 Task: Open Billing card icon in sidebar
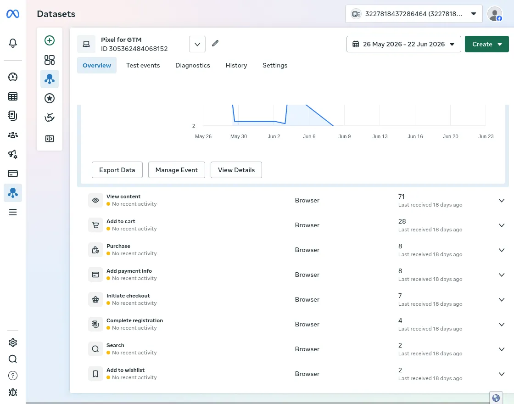tap(13, 174)
